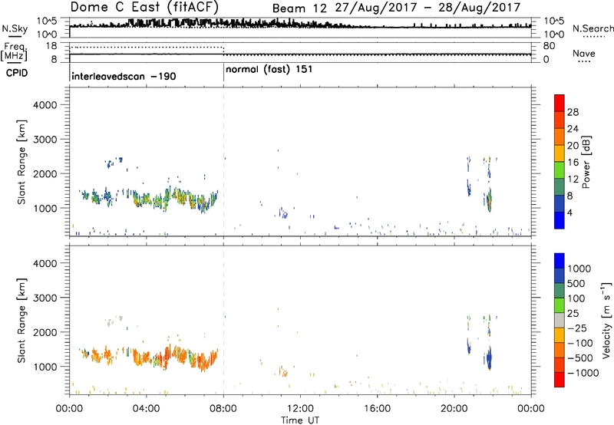Viewport: 614px width, 425px height.
Task: Click the power echo cluster near 22:00 UT
Action: coord(489,199)
